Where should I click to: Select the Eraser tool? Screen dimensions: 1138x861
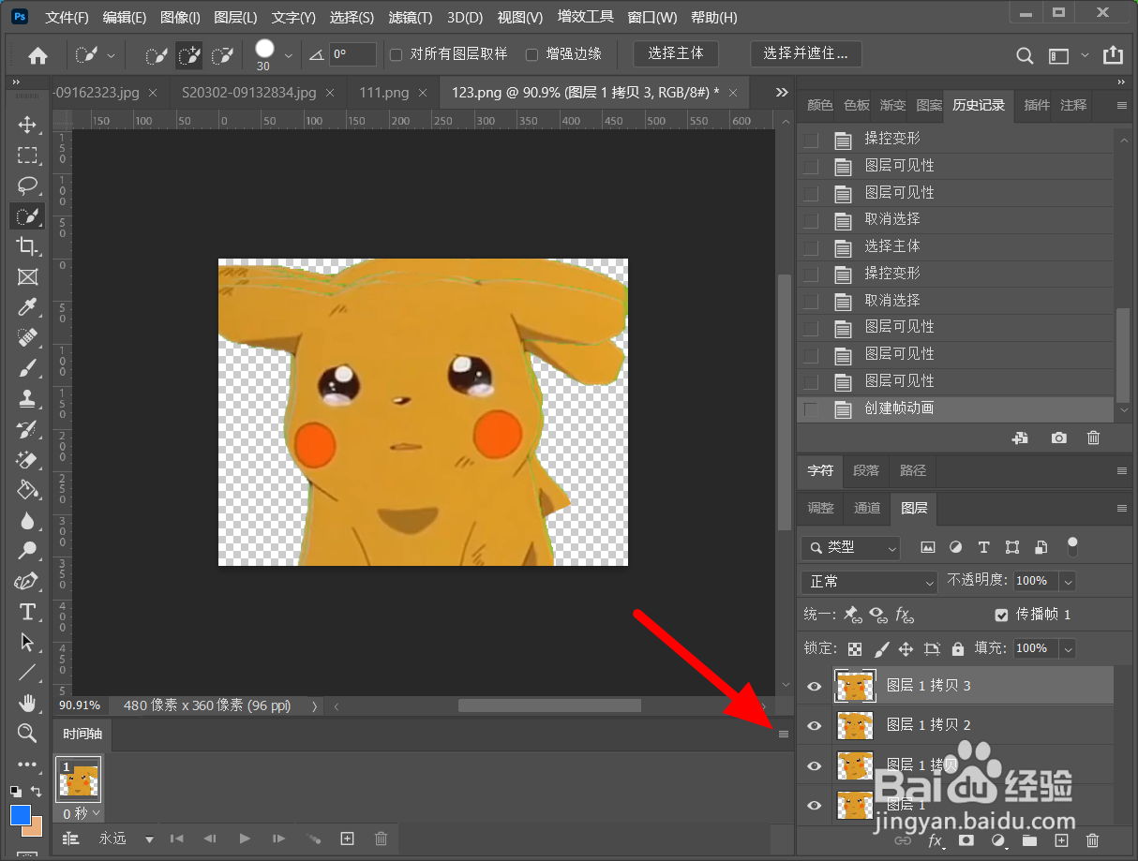[27, 459]
